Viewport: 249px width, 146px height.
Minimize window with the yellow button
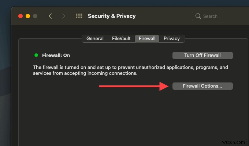point(28,16)
